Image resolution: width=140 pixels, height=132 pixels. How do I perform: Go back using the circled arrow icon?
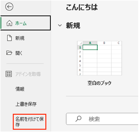[x=9, y=7]
